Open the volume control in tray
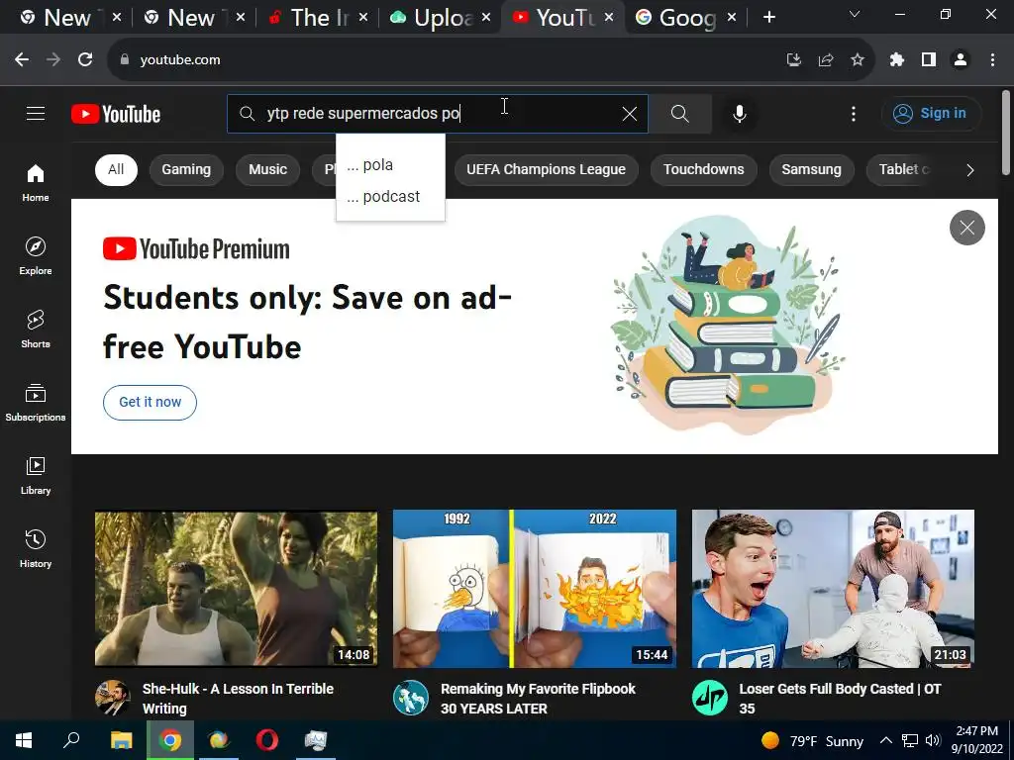The image size is (1014, 760). [x=933, y=740]
